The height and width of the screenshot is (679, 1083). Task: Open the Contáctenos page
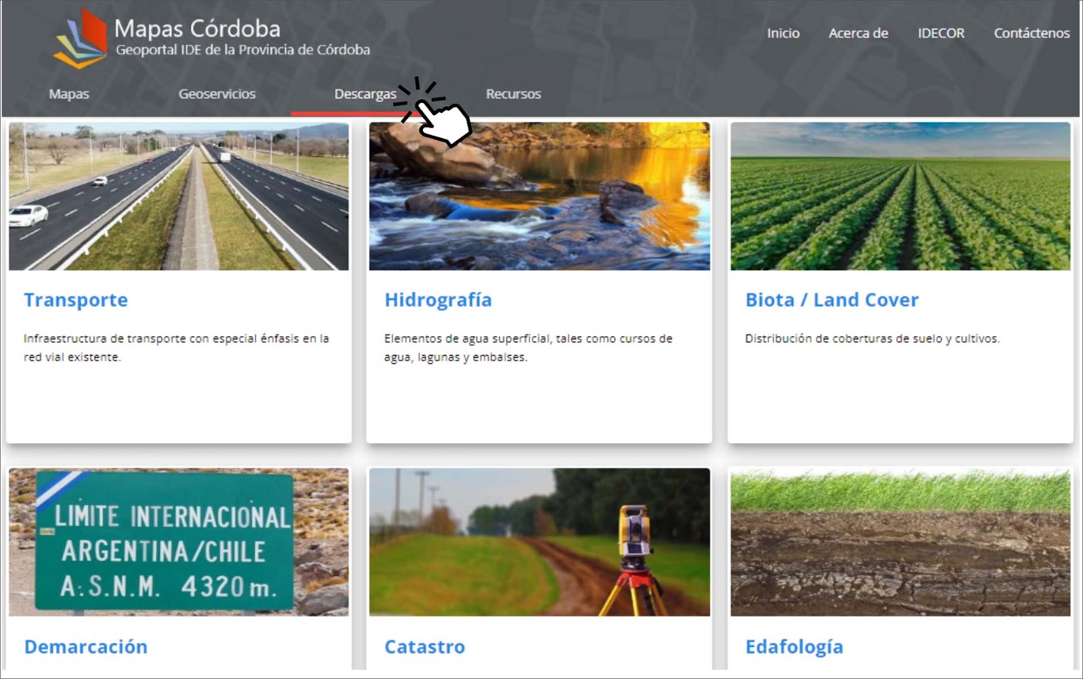pos(1032,33)
